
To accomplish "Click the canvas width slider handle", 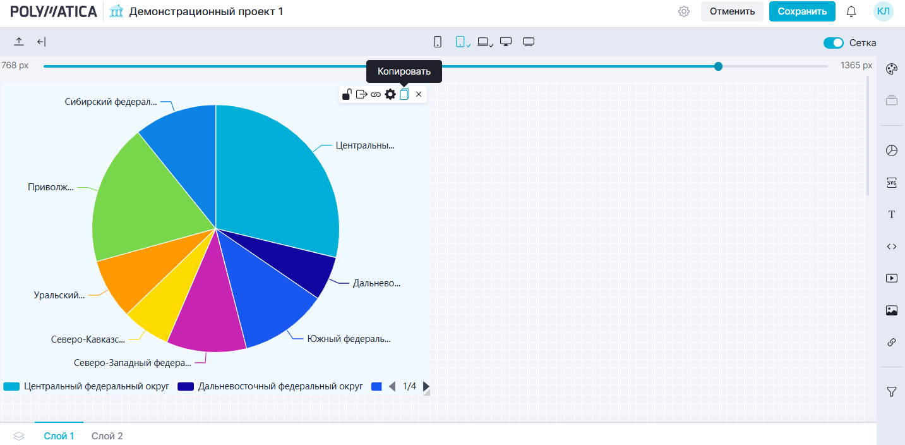I will click(718, 66).
